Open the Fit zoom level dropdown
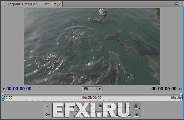 click(x=92, y=89)
